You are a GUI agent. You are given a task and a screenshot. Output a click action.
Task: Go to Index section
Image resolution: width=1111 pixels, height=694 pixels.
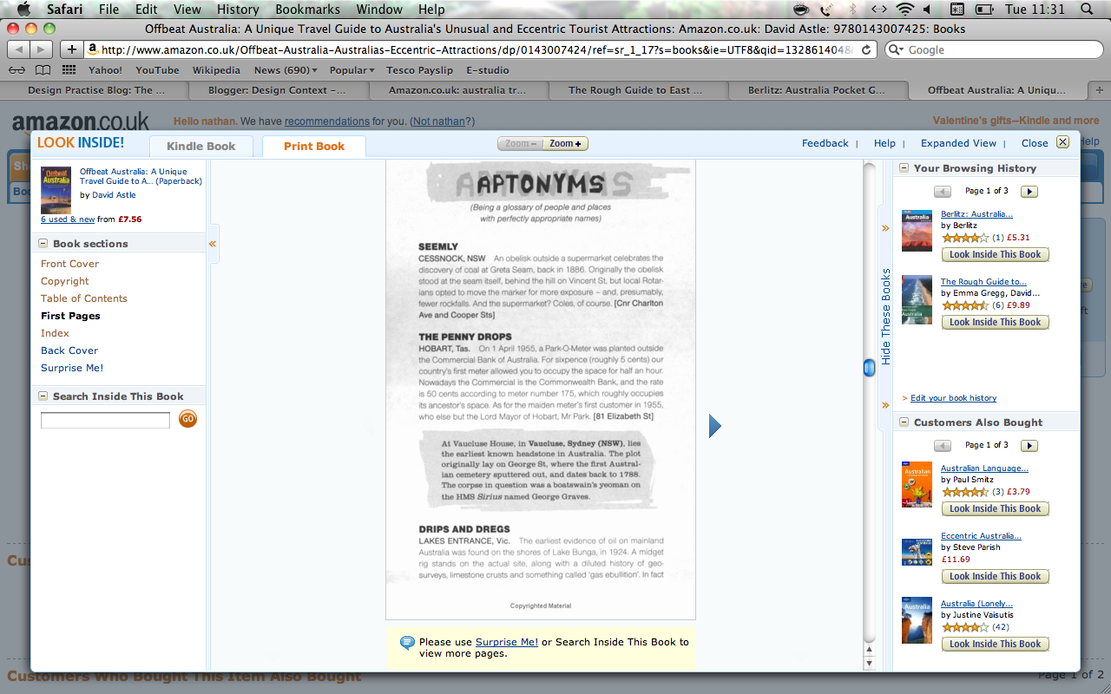tap(55, 333)
